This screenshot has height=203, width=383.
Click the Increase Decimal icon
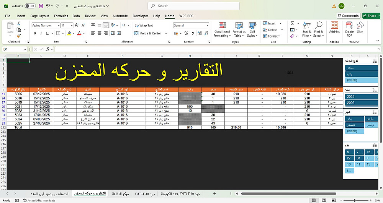200,33
